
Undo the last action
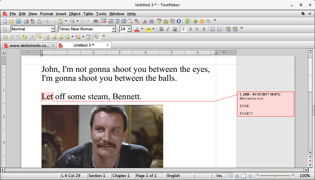72,21
